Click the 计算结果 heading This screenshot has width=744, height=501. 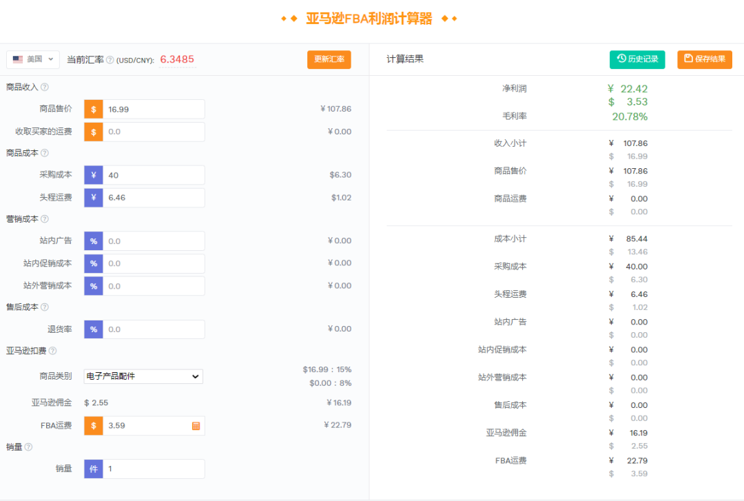[x=405, y=59]
